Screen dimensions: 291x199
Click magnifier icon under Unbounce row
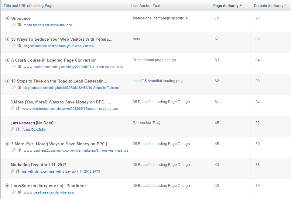click(14, 25)
